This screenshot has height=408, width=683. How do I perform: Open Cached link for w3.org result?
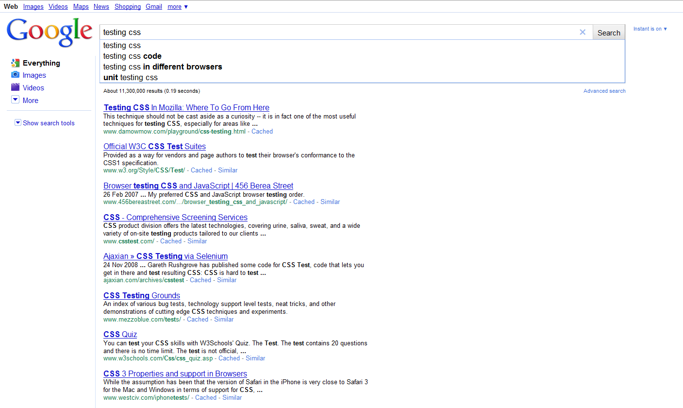point(201,170)
